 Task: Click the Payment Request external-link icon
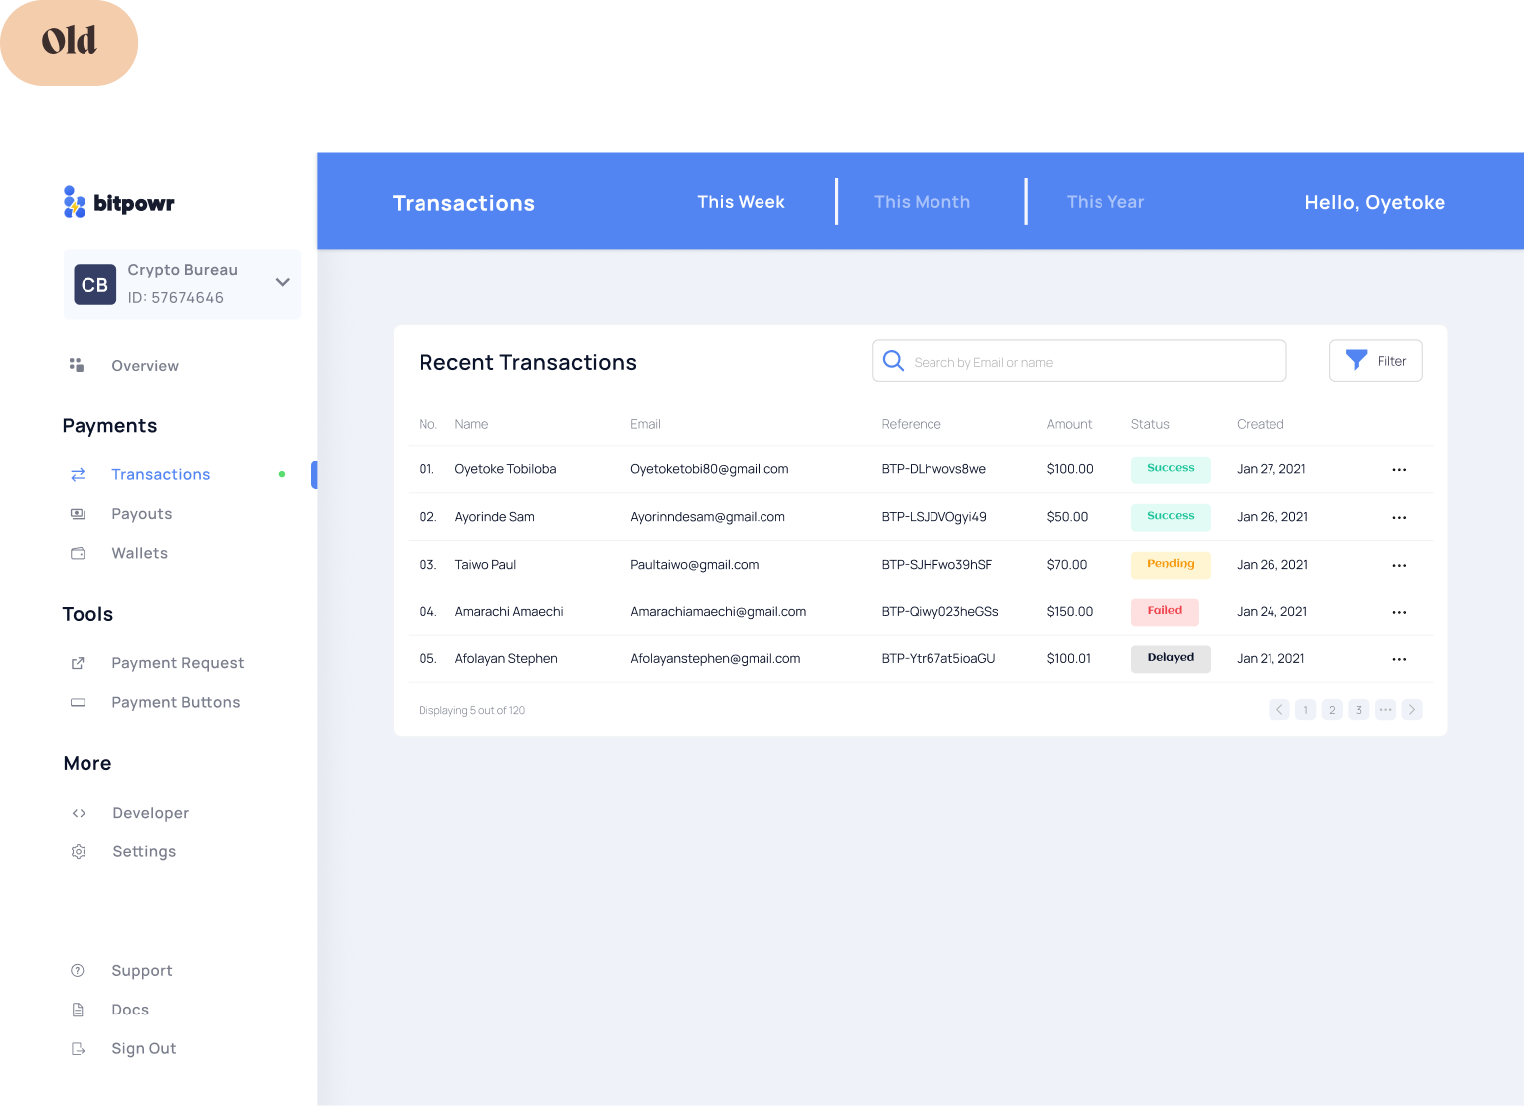pos(78,663)
